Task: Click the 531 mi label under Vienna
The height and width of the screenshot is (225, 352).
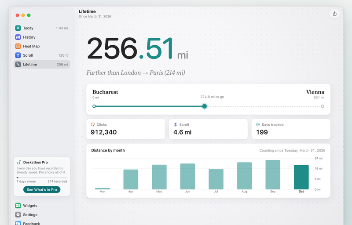Action: 319,98
